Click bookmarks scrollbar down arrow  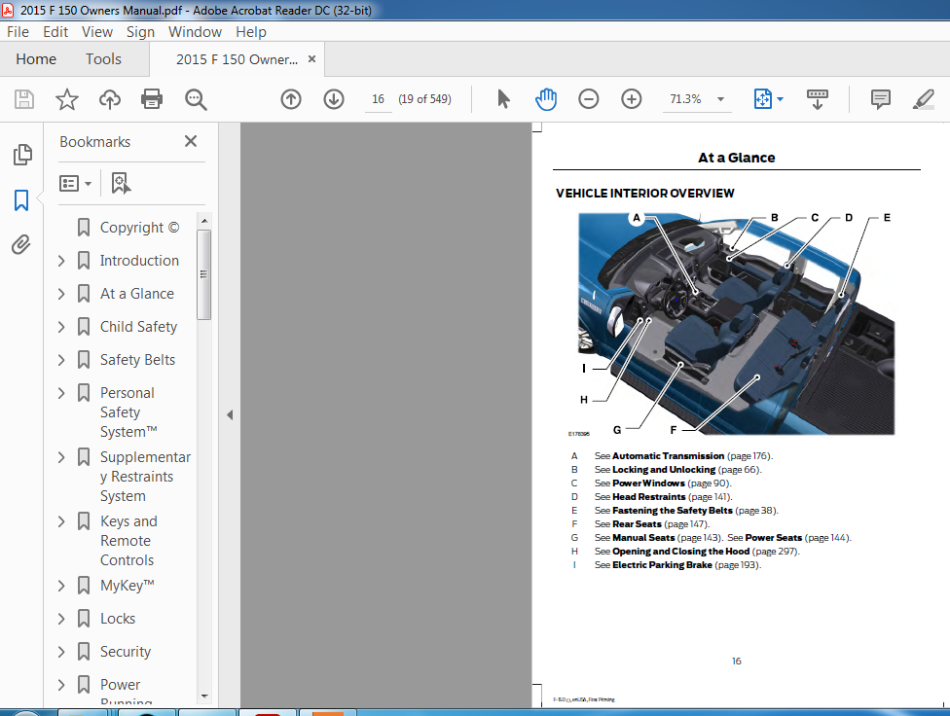(x=204, y=696)
